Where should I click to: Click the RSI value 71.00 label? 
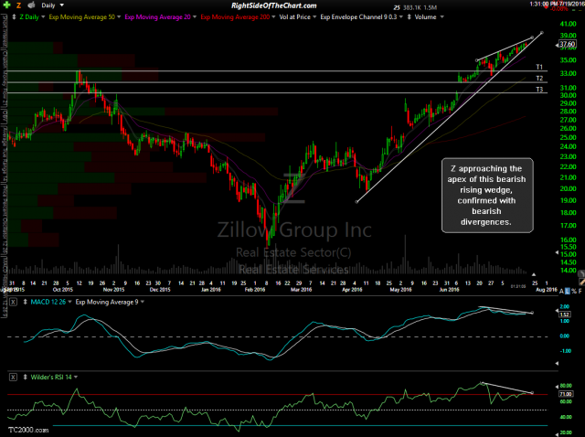coord(566,394)
